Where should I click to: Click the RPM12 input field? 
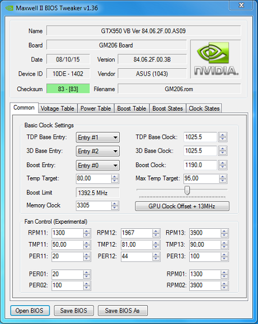tap(137, 233)
